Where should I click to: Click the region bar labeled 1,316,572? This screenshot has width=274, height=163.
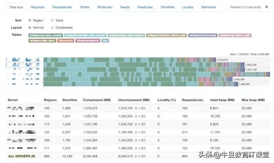coord(130,60)
